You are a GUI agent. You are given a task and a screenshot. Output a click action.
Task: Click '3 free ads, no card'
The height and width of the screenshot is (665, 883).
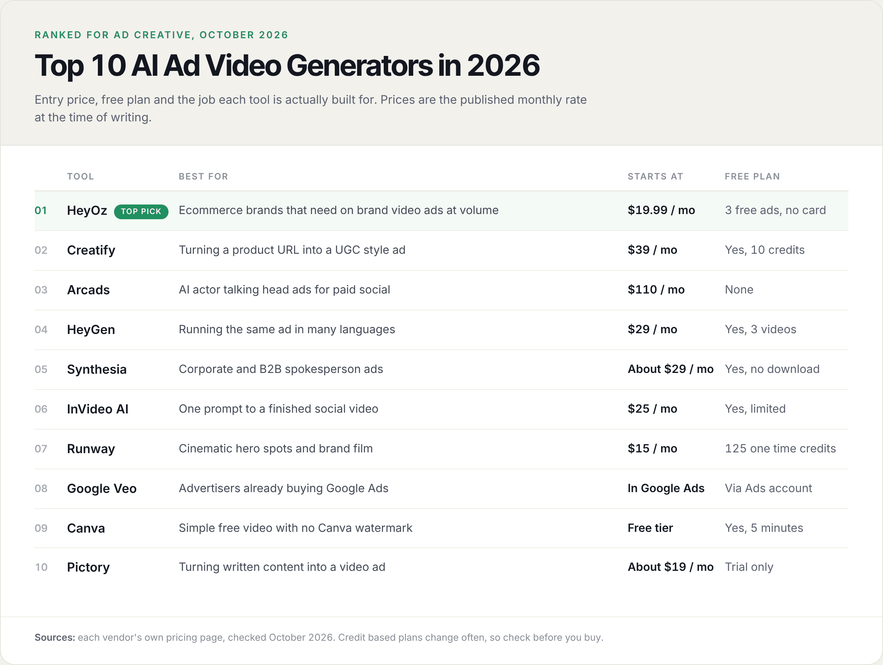776,210
